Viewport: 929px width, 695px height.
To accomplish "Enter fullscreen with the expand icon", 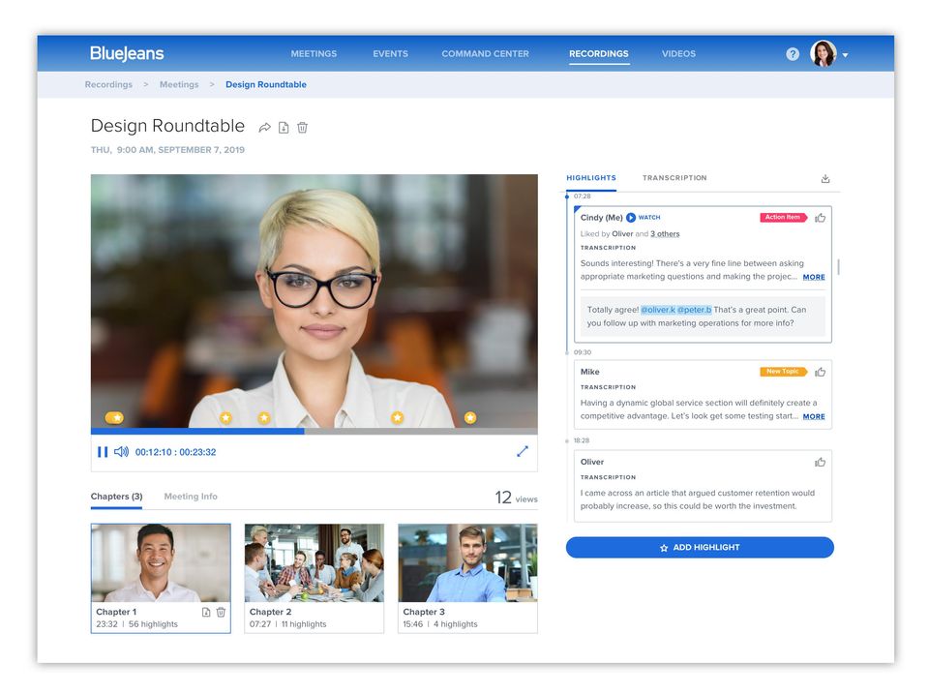I will coord(522,451).
